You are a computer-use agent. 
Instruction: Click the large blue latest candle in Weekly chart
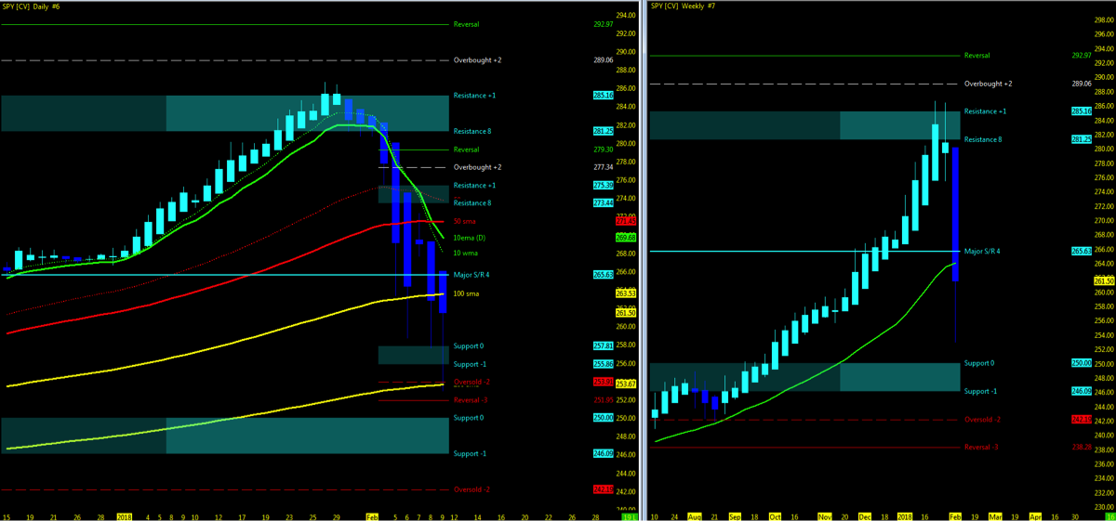point(954,215)
